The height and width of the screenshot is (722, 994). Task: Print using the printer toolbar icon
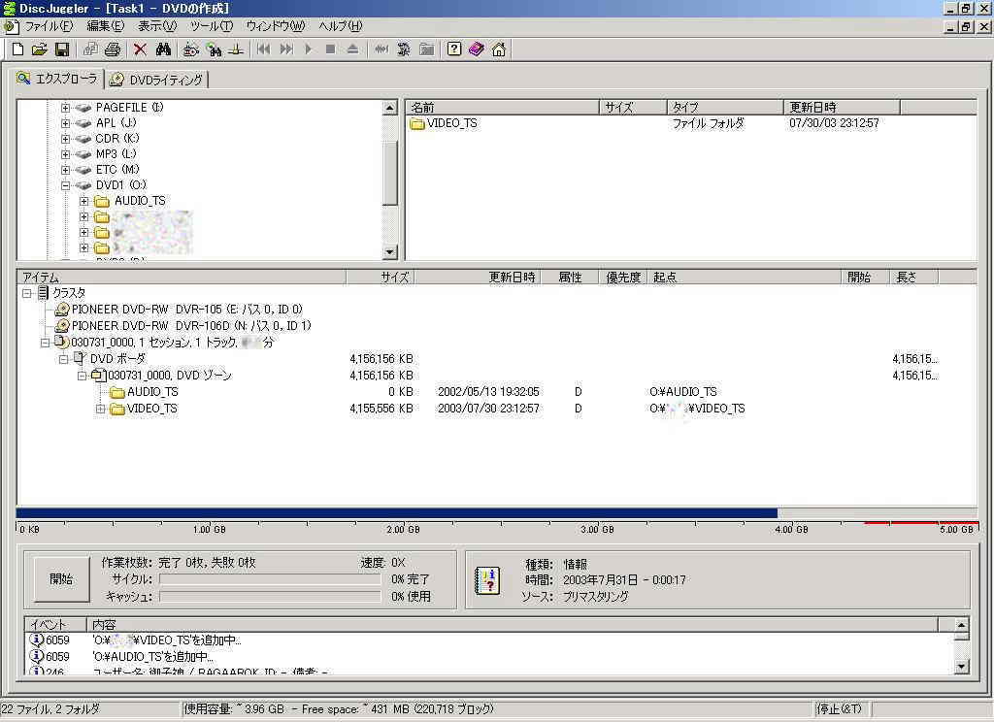pyautogui.click(x=113, y=49)
